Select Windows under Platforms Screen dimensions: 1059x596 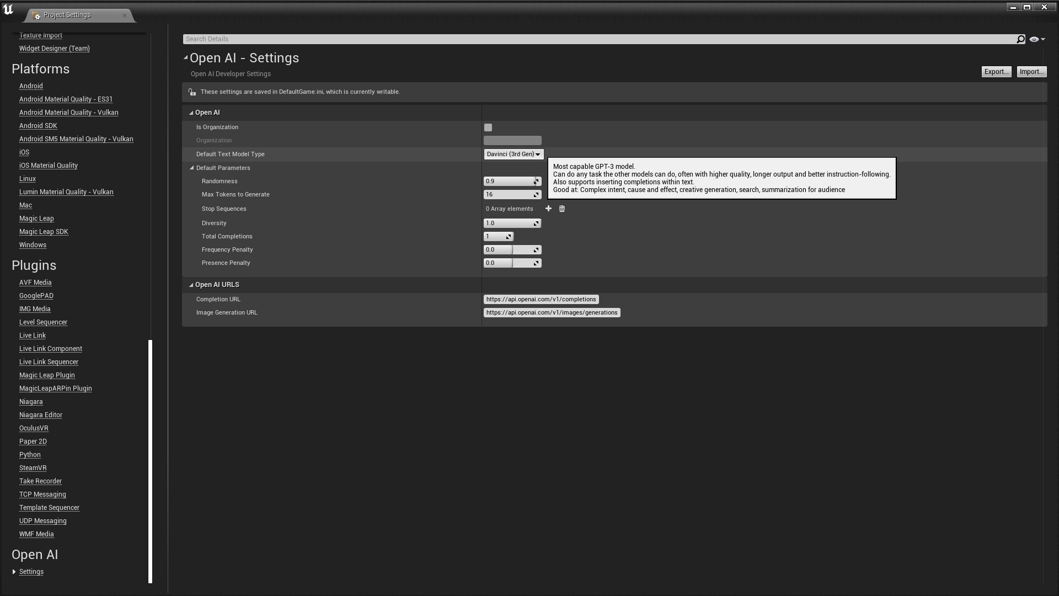pyautogui.click(x=33, y=245)
